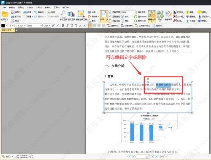The image size is (211, 160).
Task: Toggle Underline formatting
Action: point(72,26)
